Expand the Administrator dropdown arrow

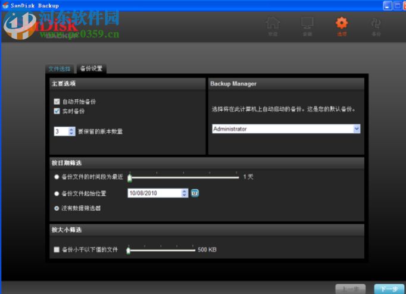[x=357, y=129]
